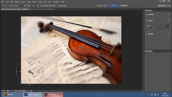Viewport: 172px width, 97px height.
Task: Open Adobe Bridge Horses taskbar button
Action: point(12,95)
